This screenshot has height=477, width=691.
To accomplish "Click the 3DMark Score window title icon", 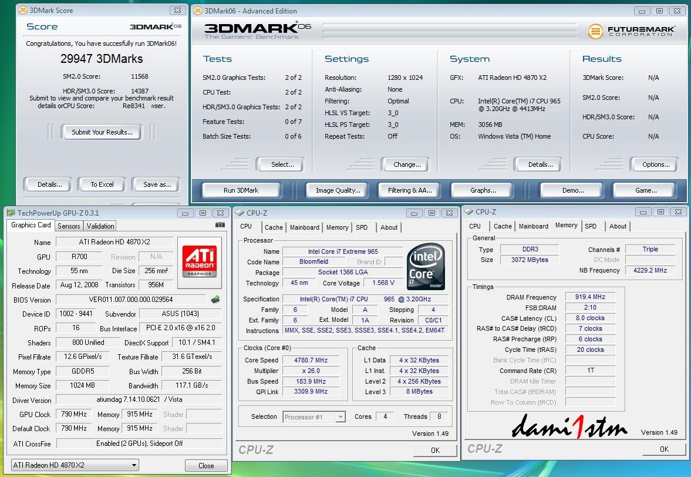I will coord(23,10).
